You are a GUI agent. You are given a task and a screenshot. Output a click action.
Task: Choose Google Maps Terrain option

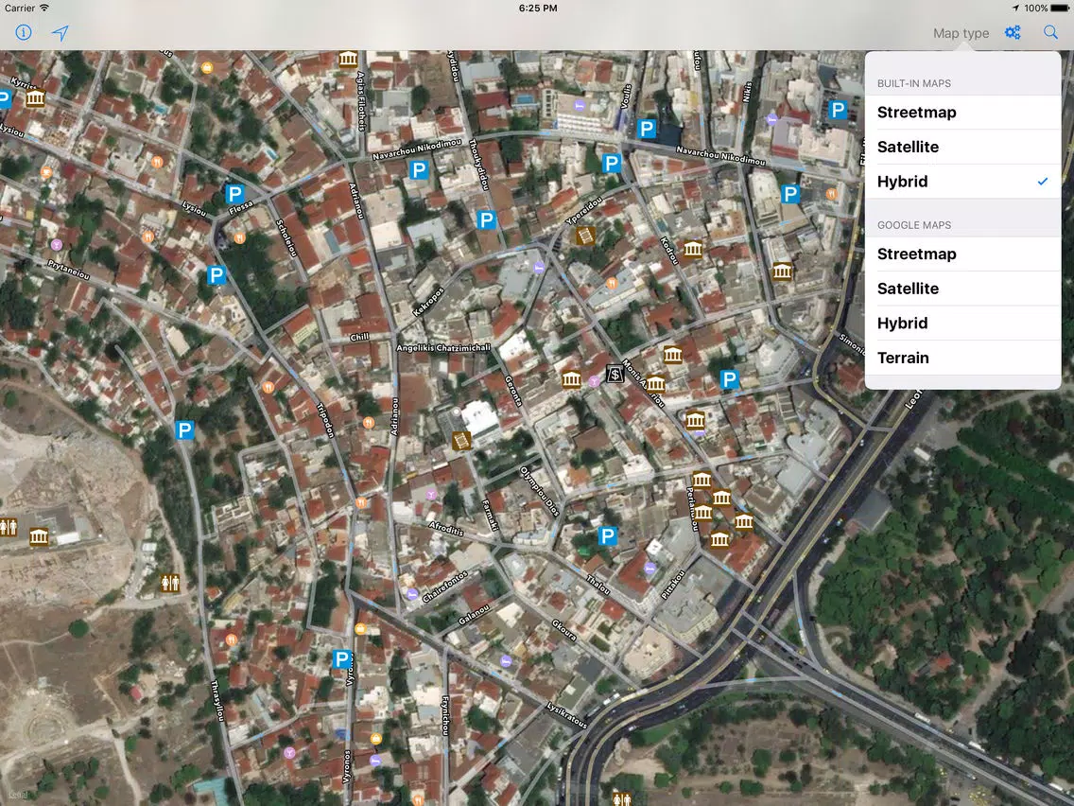click(963, 358)
